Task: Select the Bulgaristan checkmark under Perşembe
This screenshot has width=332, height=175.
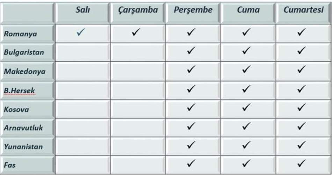Action: tap(191, 51)
